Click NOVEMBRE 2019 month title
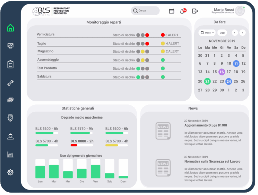The height and width of the screenshot is (195, 258). (x=222, y=41)
